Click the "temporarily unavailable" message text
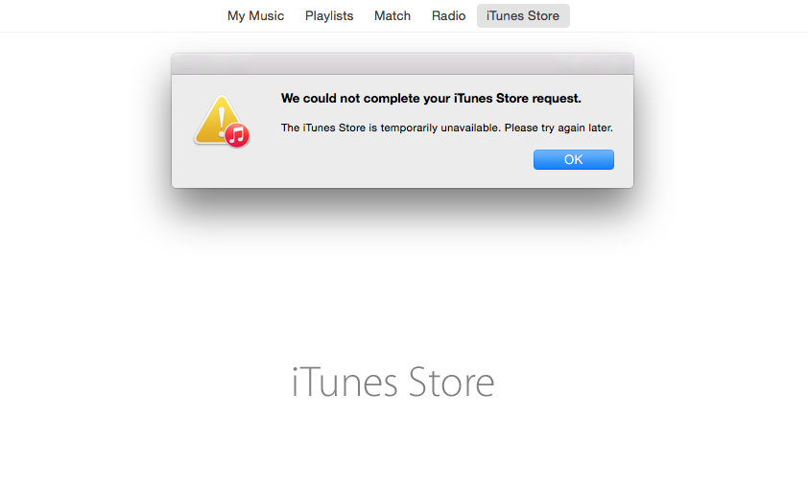The width and height of the screenshot is (808, 488). (x=440, y=128)
